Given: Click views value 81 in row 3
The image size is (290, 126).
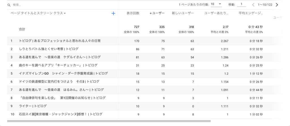Looking at the screenshot, I should pyautogui.click(x=138, y=57).
